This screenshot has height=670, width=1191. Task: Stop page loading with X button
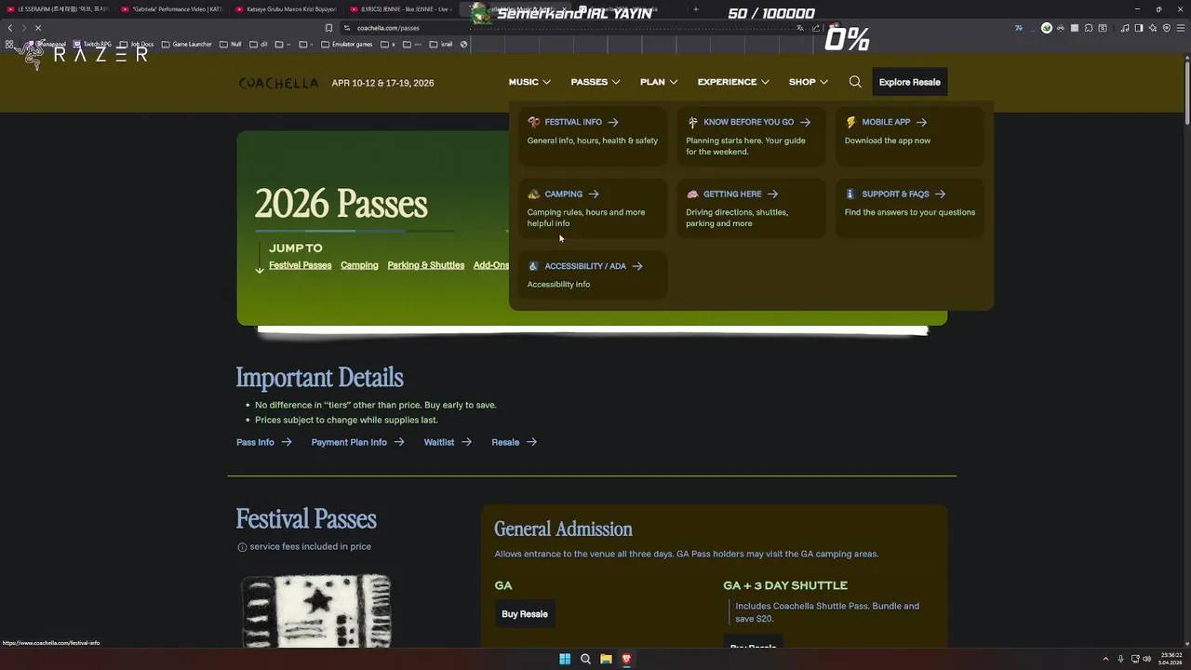[37, 28]
